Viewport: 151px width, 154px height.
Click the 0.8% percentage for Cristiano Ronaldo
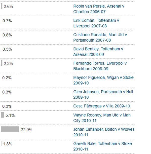tap(7, 35)
